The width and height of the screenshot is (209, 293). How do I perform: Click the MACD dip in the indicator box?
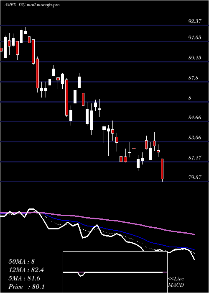[81, 274]
